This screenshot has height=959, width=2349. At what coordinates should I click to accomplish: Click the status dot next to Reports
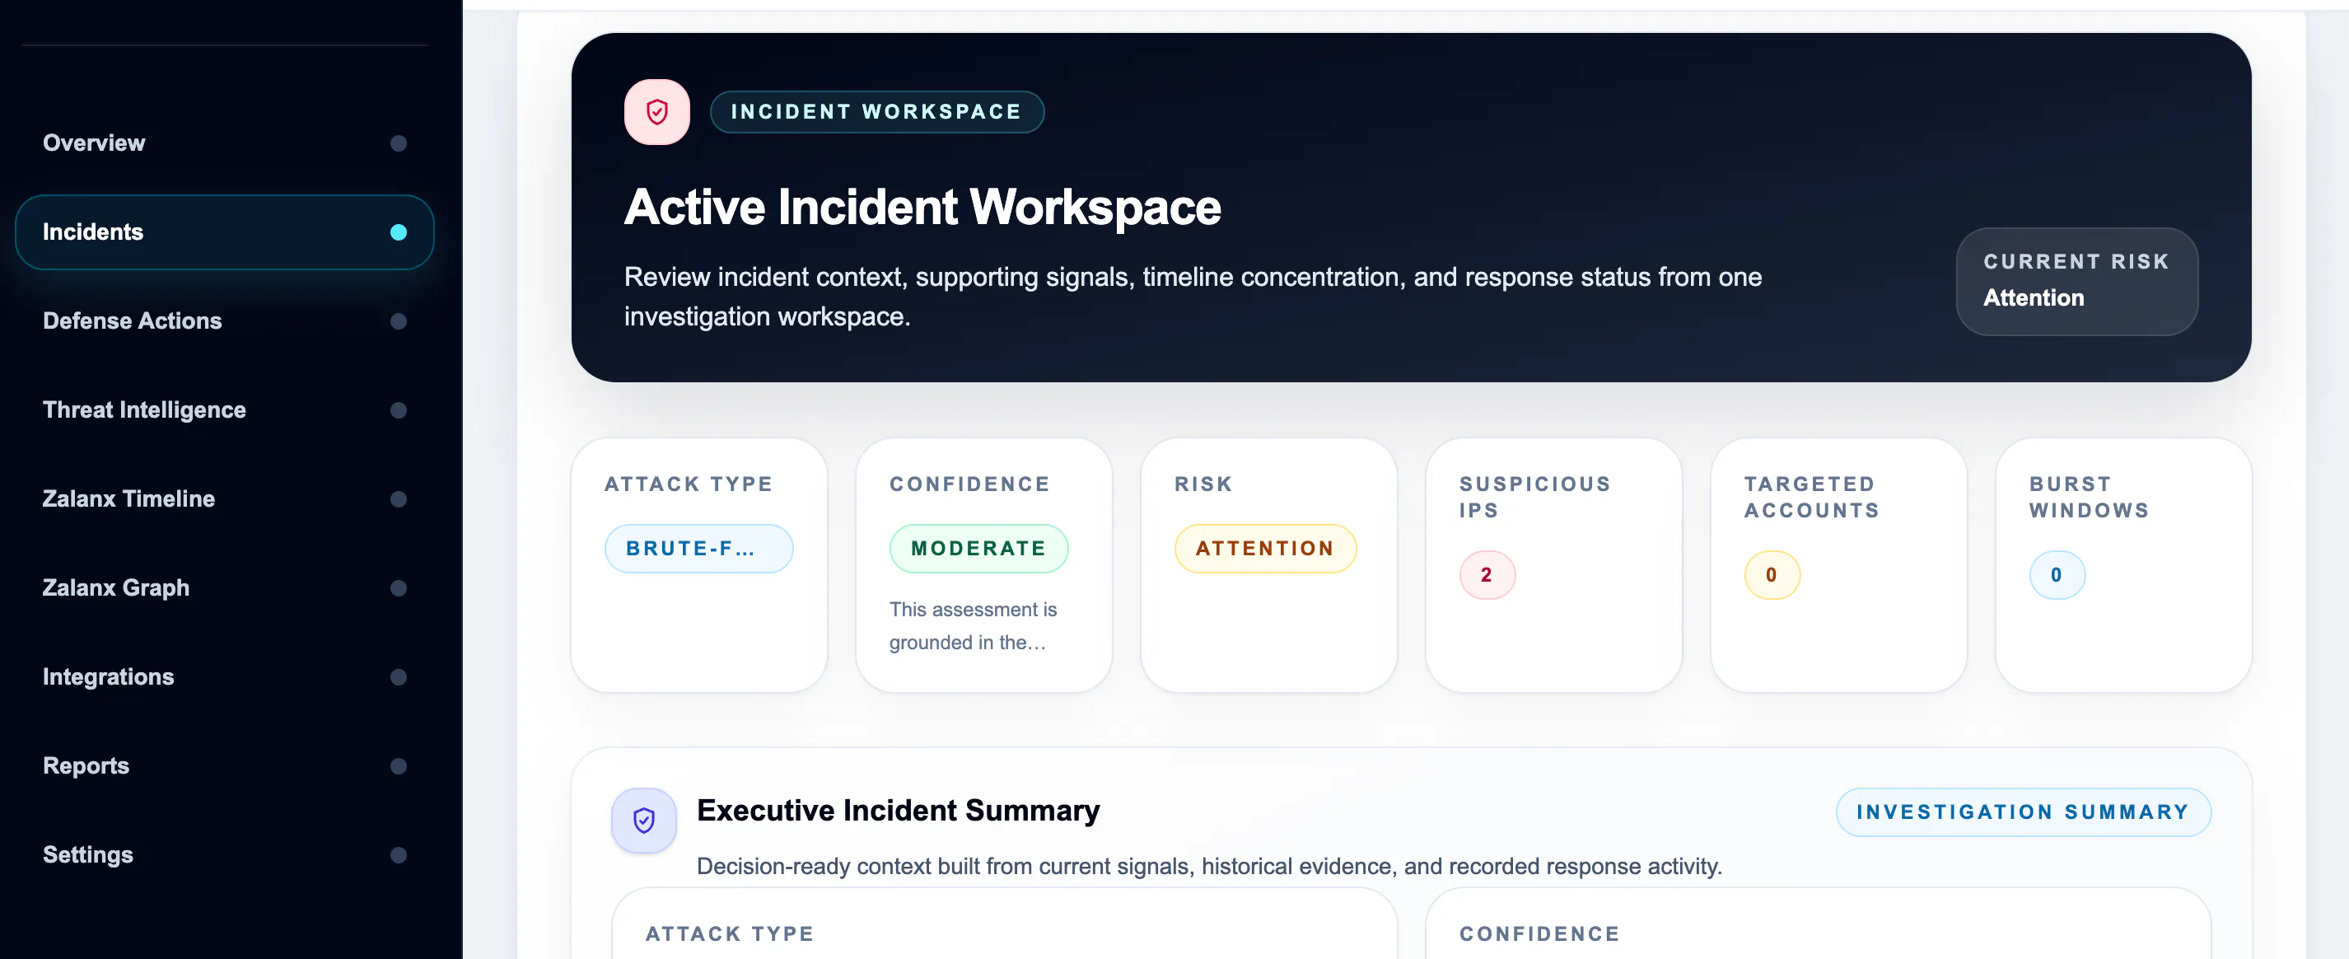(x=399, y=765)
